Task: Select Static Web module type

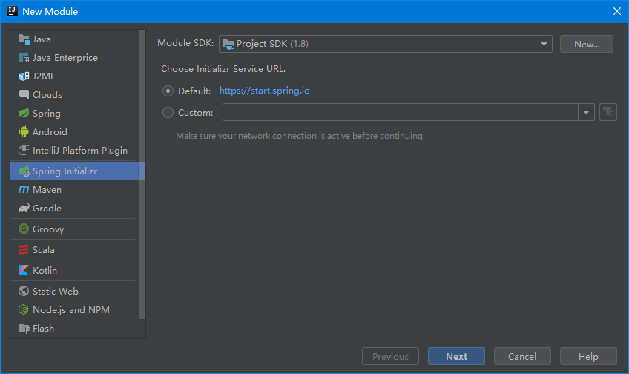Action: pos(56,292)
